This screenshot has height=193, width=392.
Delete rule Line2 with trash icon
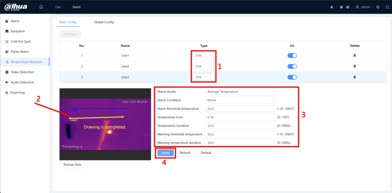[354, 66]
